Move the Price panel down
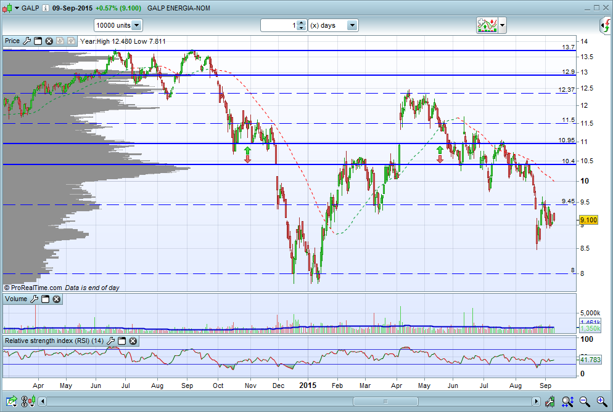The height and width of the screenshot is (412, 613). pos(60,41)
